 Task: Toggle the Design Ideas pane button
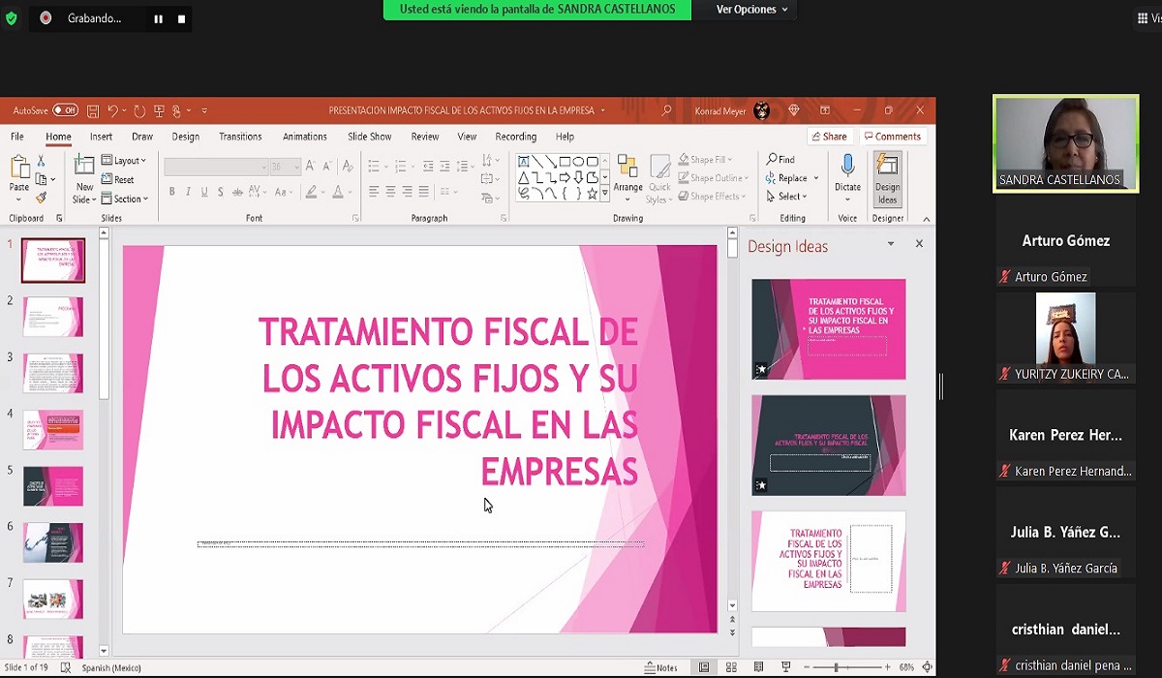(x=887, y=179)
